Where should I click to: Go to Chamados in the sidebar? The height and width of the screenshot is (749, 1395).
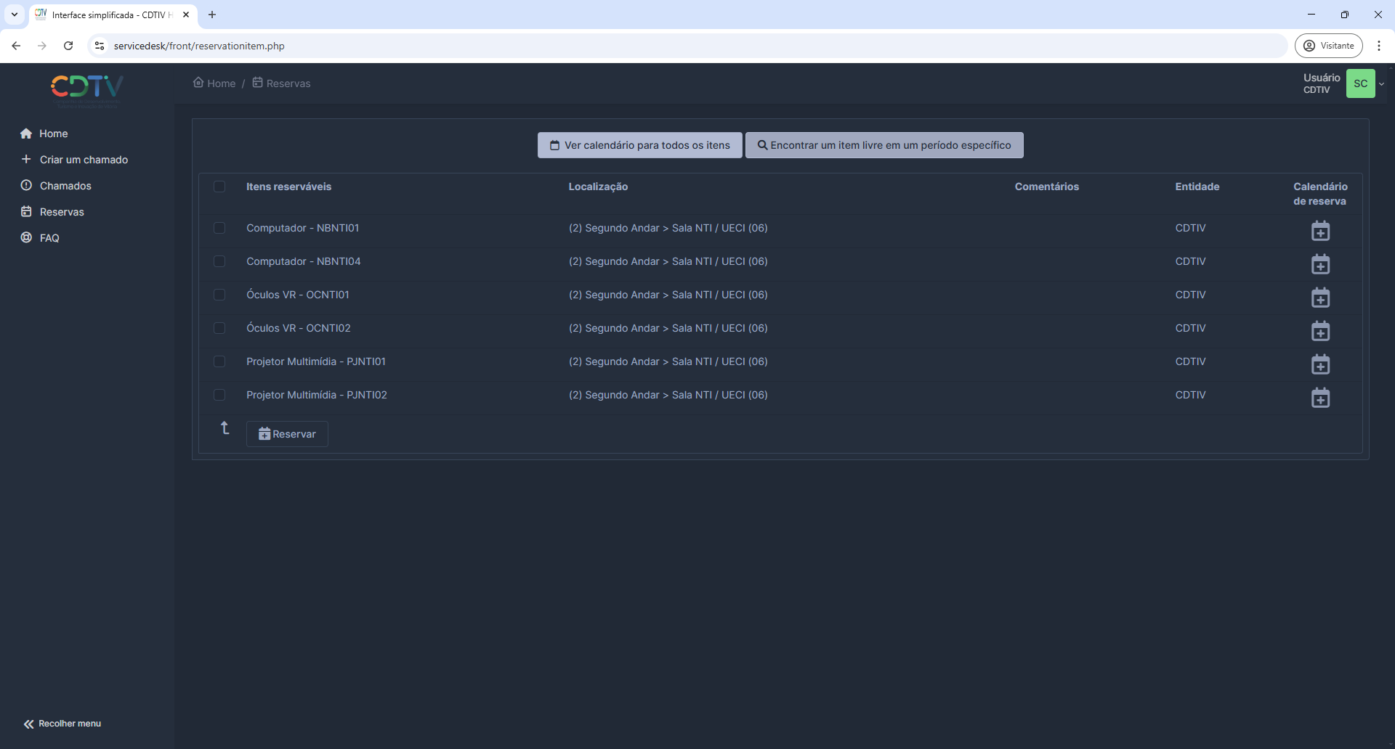[x=65, y=186]
